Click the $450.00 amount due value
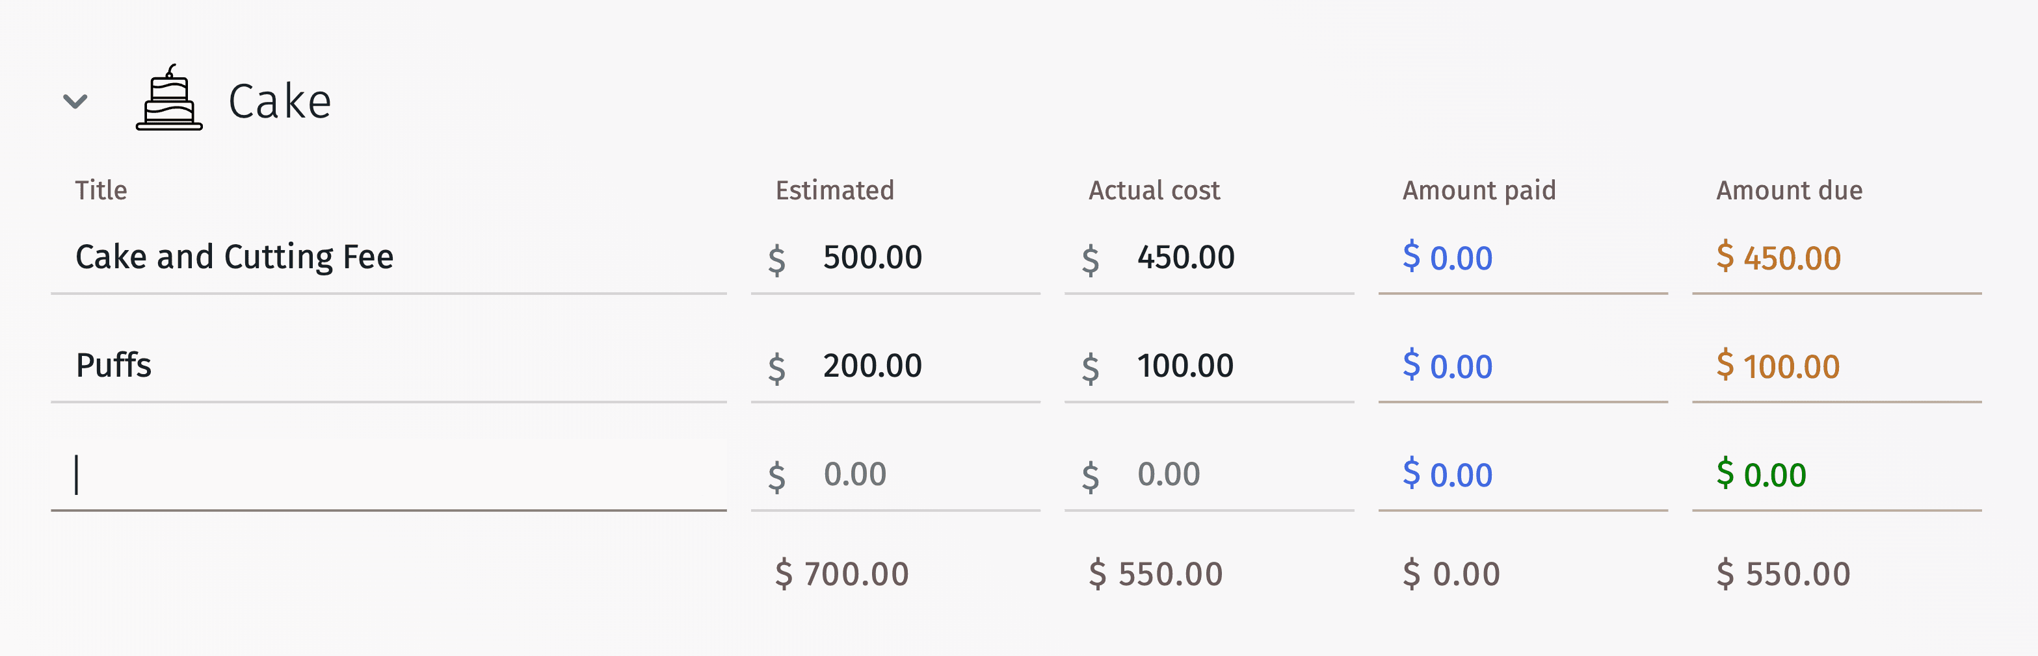 [1779, 258]
